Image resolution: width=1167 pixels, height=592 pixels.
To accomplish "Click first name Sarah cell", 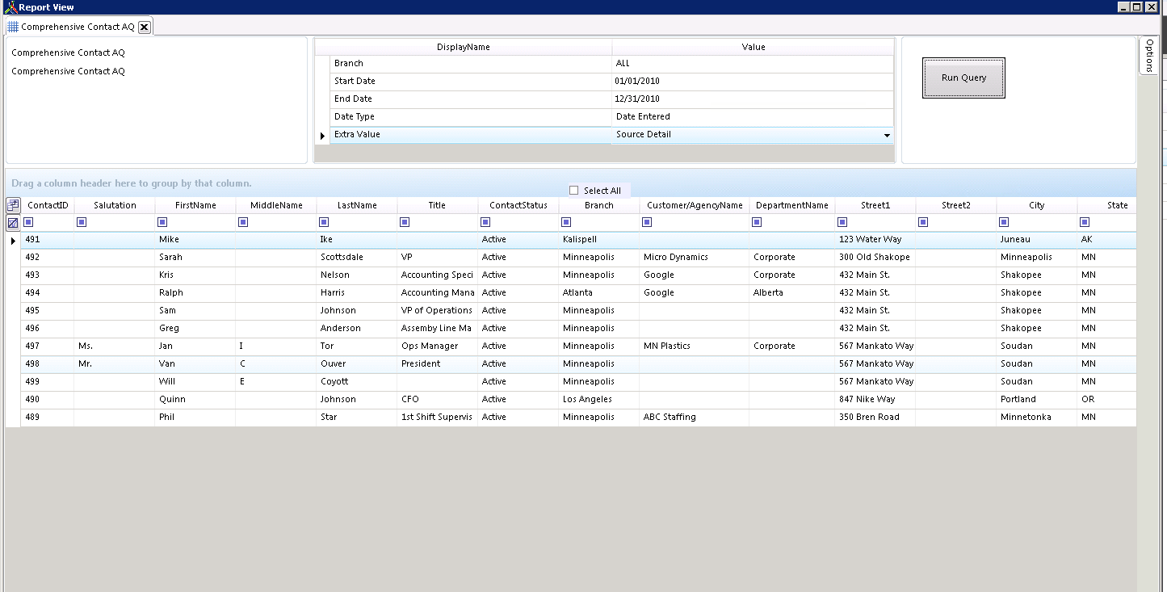I will pyautogui.click(x=195, y=257).
